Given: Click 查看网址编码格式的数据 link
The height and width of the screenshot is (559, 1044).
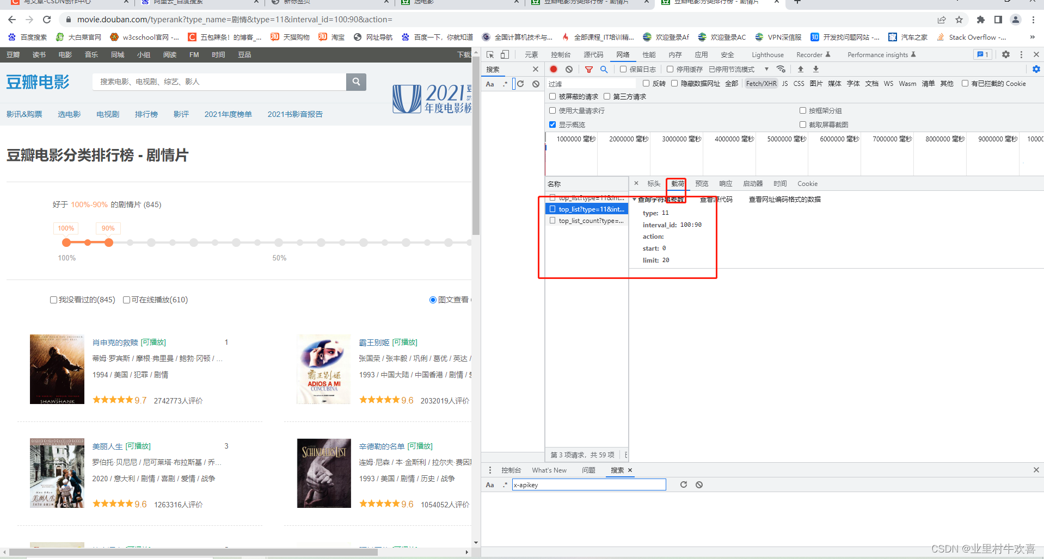Looking at the screenshot, I should pyautogui.click(x=784, y=200).
